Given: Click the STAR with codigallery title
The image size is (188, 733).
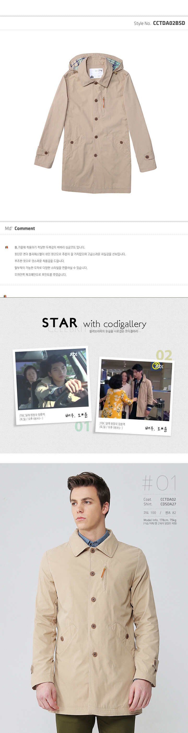Looking at the screenshot, I should pos(94,323).
